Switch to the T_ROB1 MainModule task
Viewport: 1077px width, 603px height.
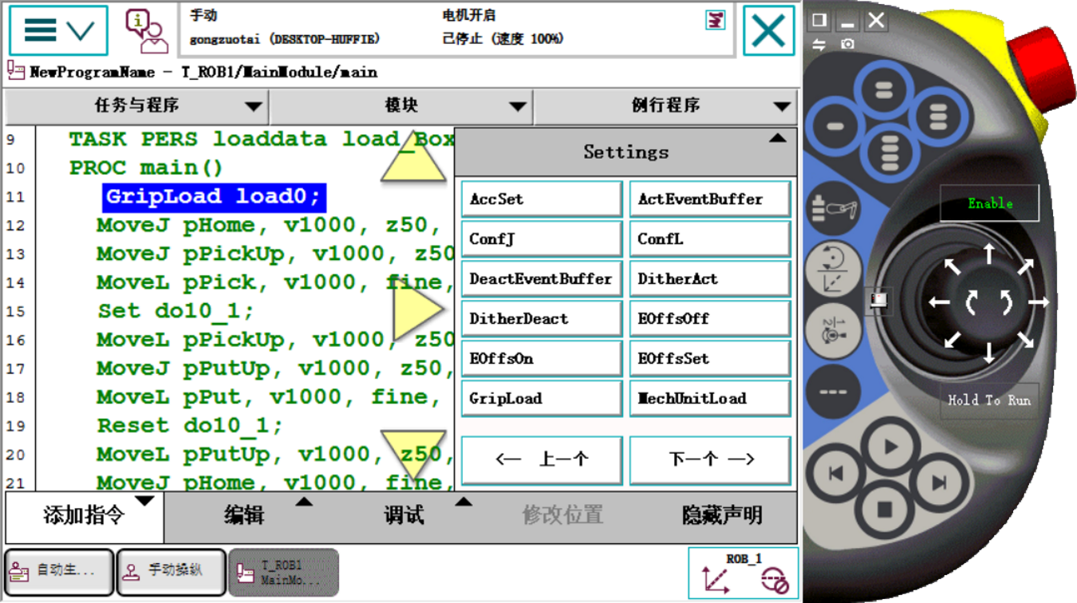tap(284, 571)
